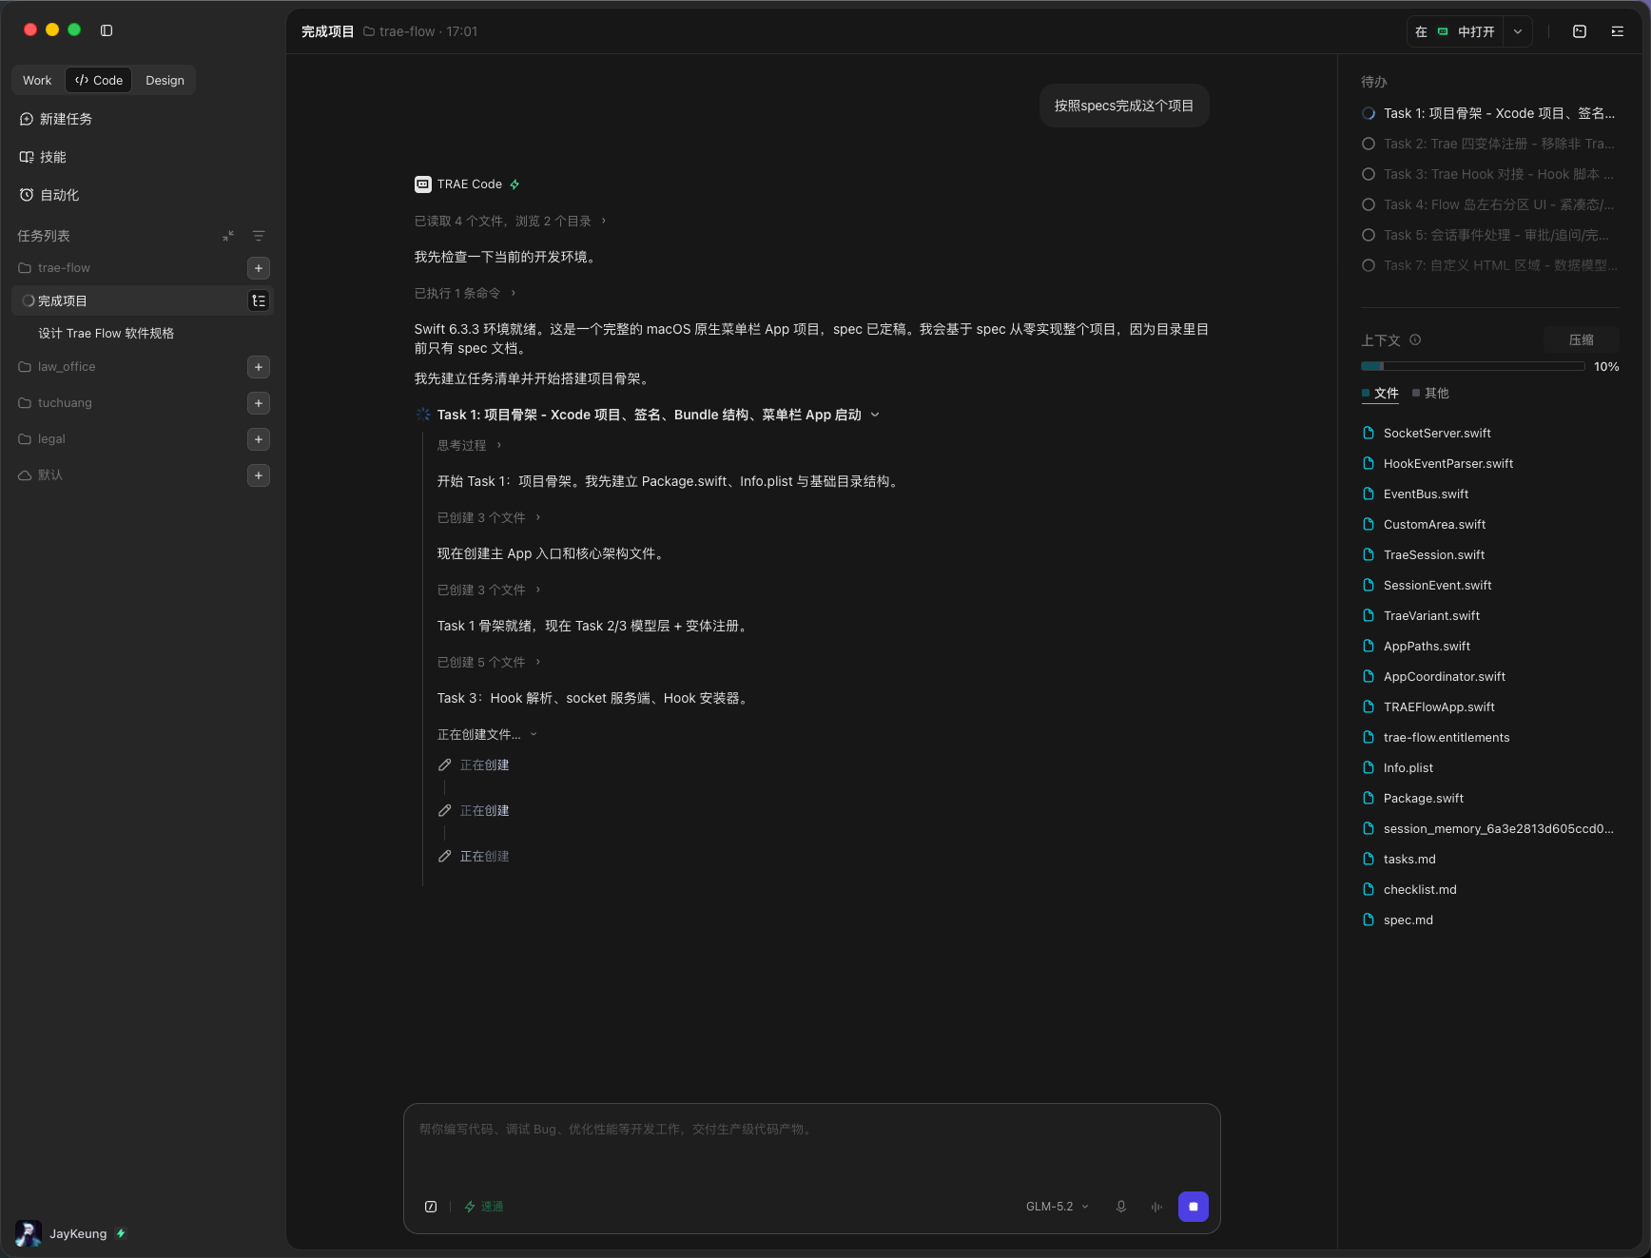Click the first 正在创建 pencil icon
This screenshot has width=1651, height=1258.
444,764
